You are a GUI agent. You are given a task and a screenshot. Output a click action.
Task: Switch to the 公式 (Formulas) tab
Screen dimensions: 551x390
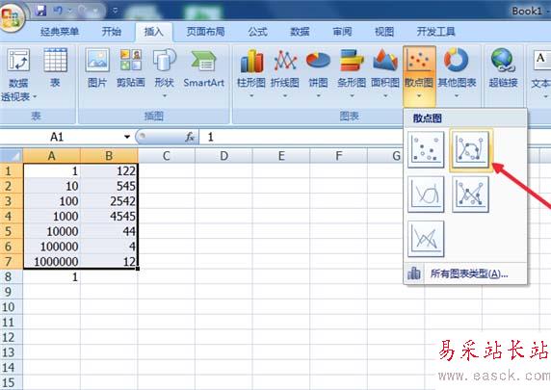tap(257, 32)
